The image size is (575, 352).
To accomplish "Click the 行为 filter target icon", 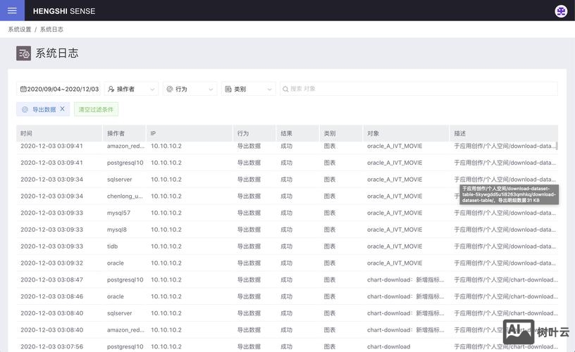I will point(170,89).
